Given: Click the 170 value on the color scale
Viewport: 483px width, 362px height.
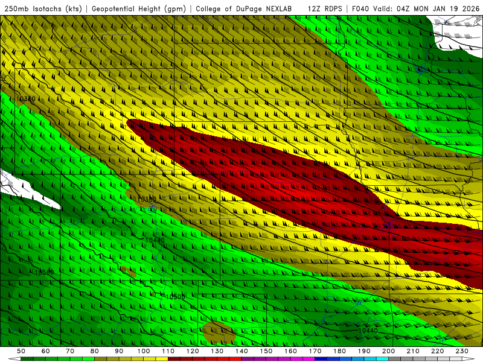Looking at the screenshot, I should tap(315, 351).
